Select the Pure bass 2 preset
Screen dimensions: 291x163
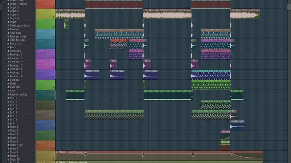pos(16,54)
